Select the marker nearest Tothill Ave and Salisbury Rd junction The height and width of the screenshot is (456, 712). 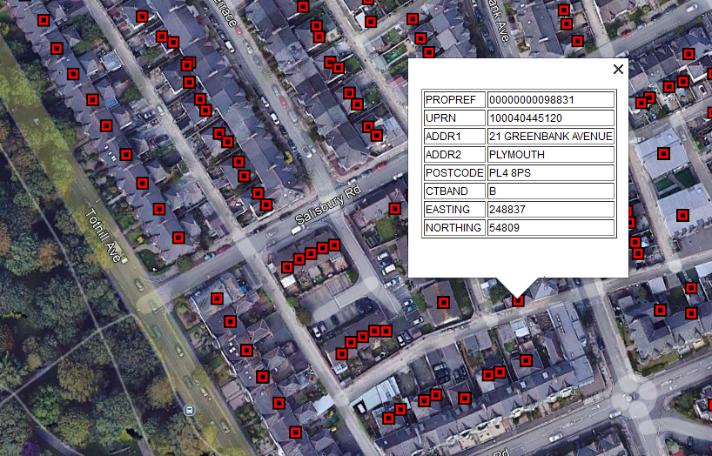[x=178, y=238]
